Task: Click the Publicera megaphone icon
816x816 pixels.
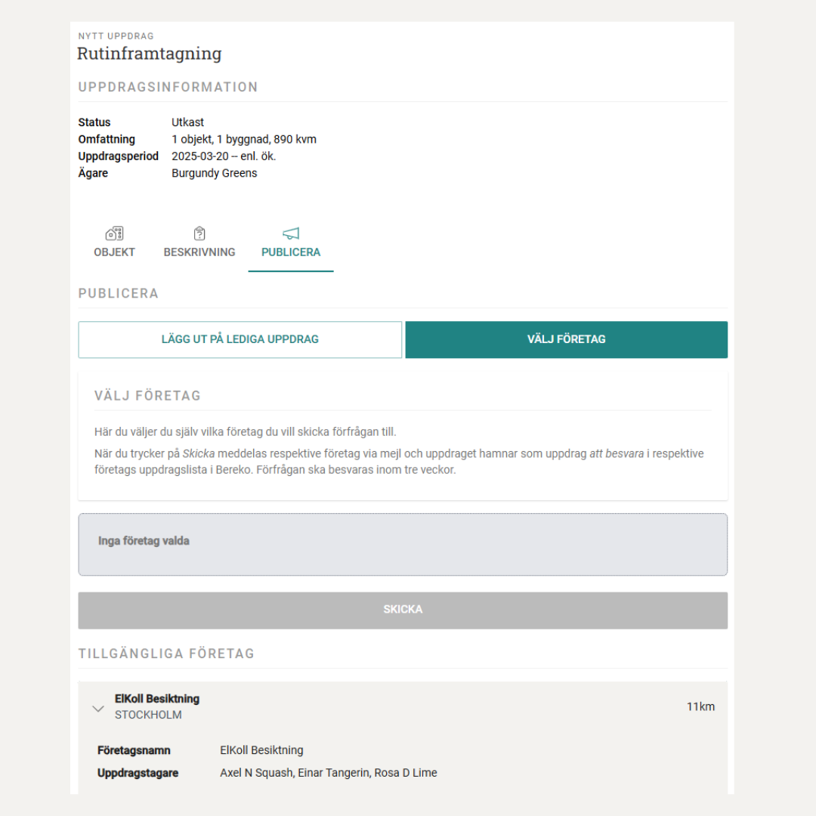Action: pos(291,233)
